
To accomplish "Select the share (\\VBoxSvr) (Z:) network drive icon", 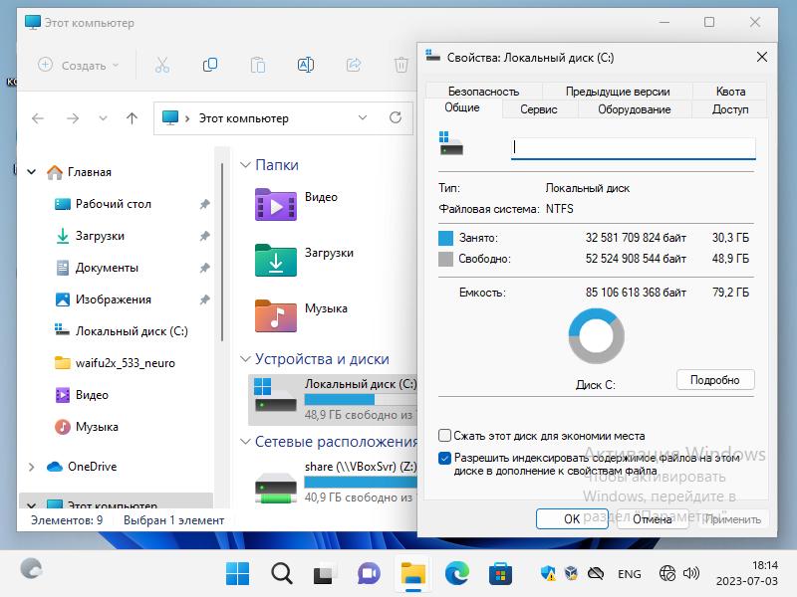I will coord(276,488).
